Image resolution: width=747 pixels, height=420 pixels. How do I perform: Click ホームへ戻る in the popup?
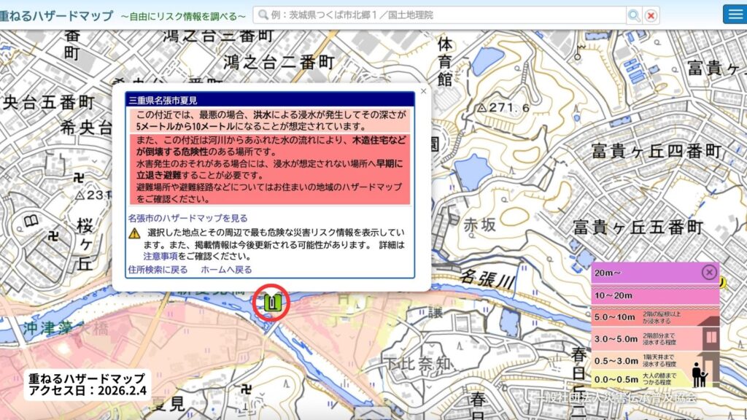[228, 269]
